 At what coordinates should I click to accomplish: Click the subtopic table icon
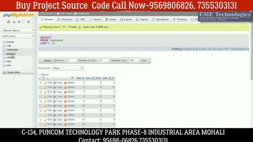click(4, 58)
